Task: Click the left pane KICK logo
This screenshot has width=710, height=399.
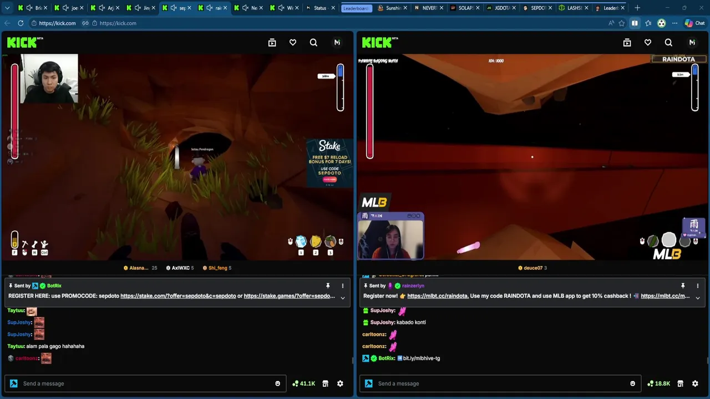Action: [24, 42]
